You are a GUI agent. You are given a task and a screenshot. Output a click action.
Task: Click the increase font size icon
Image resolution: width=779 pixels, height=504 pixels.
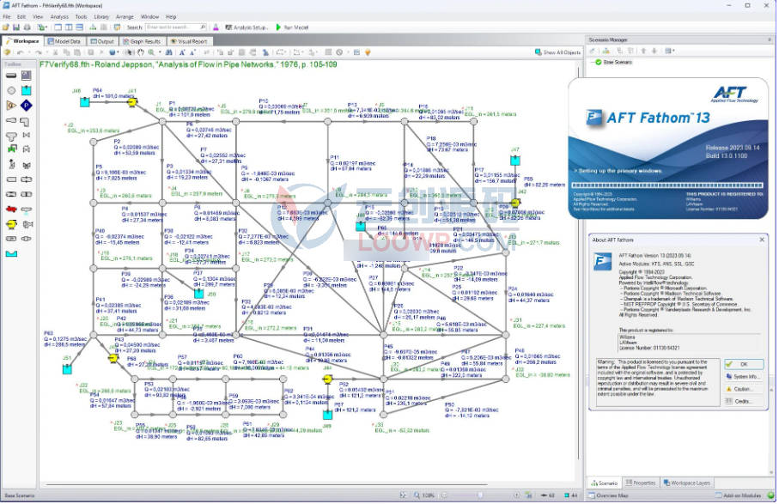tap(182, 52)
